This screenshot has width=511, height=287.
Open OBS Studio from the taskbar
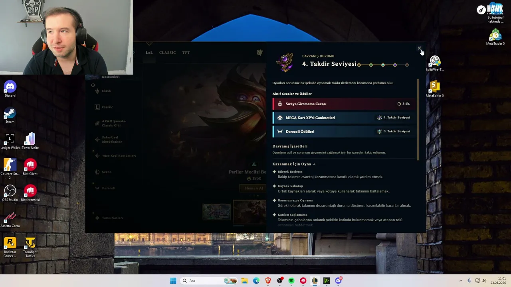279,281
